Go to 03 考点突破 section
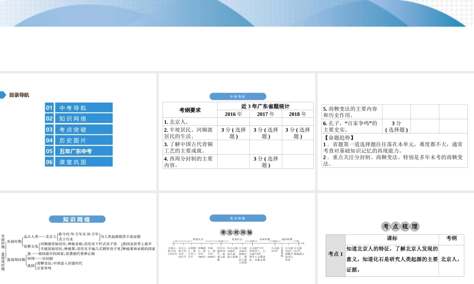 pyautogui.click(x=79, y=129)
